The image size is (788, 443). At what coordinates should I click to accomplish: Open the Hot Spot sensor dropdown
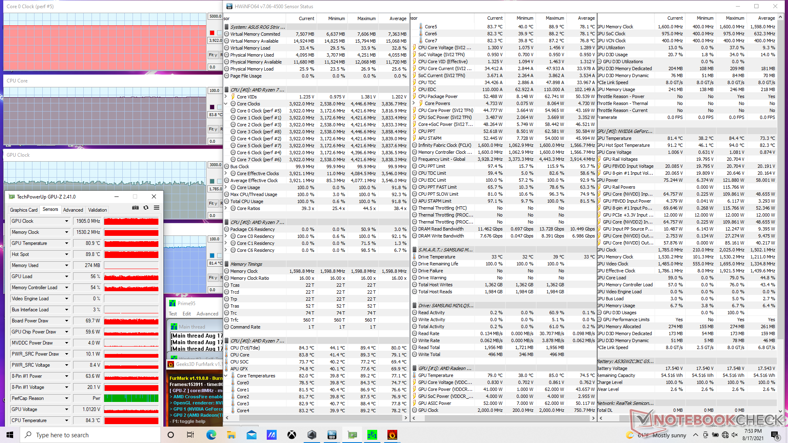pos(66,254)
